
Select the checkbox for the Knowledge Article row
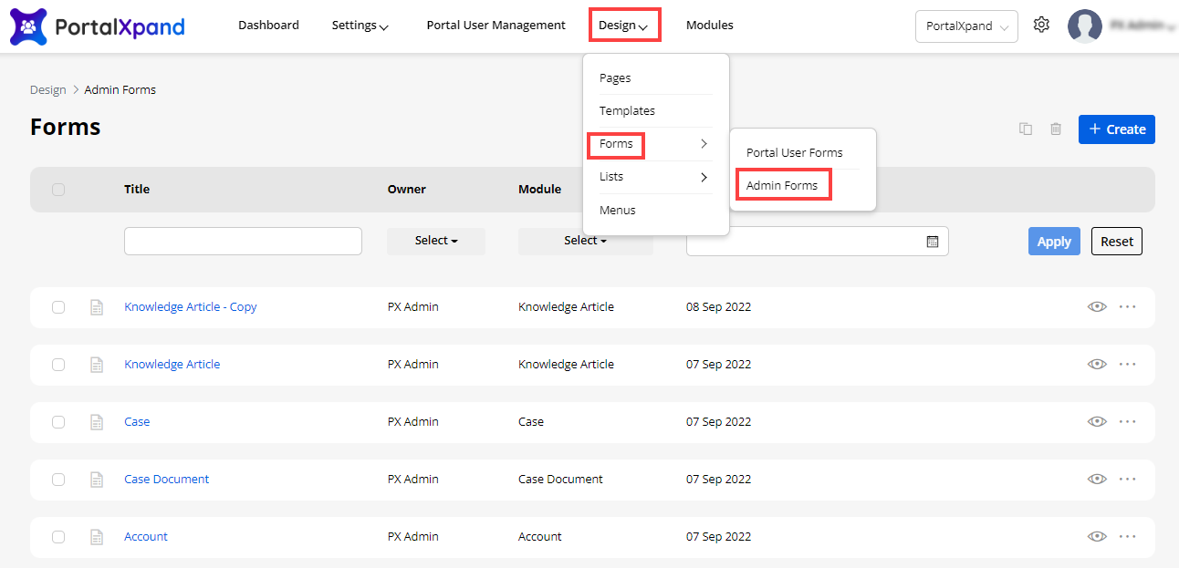click(x=58, y=365)
